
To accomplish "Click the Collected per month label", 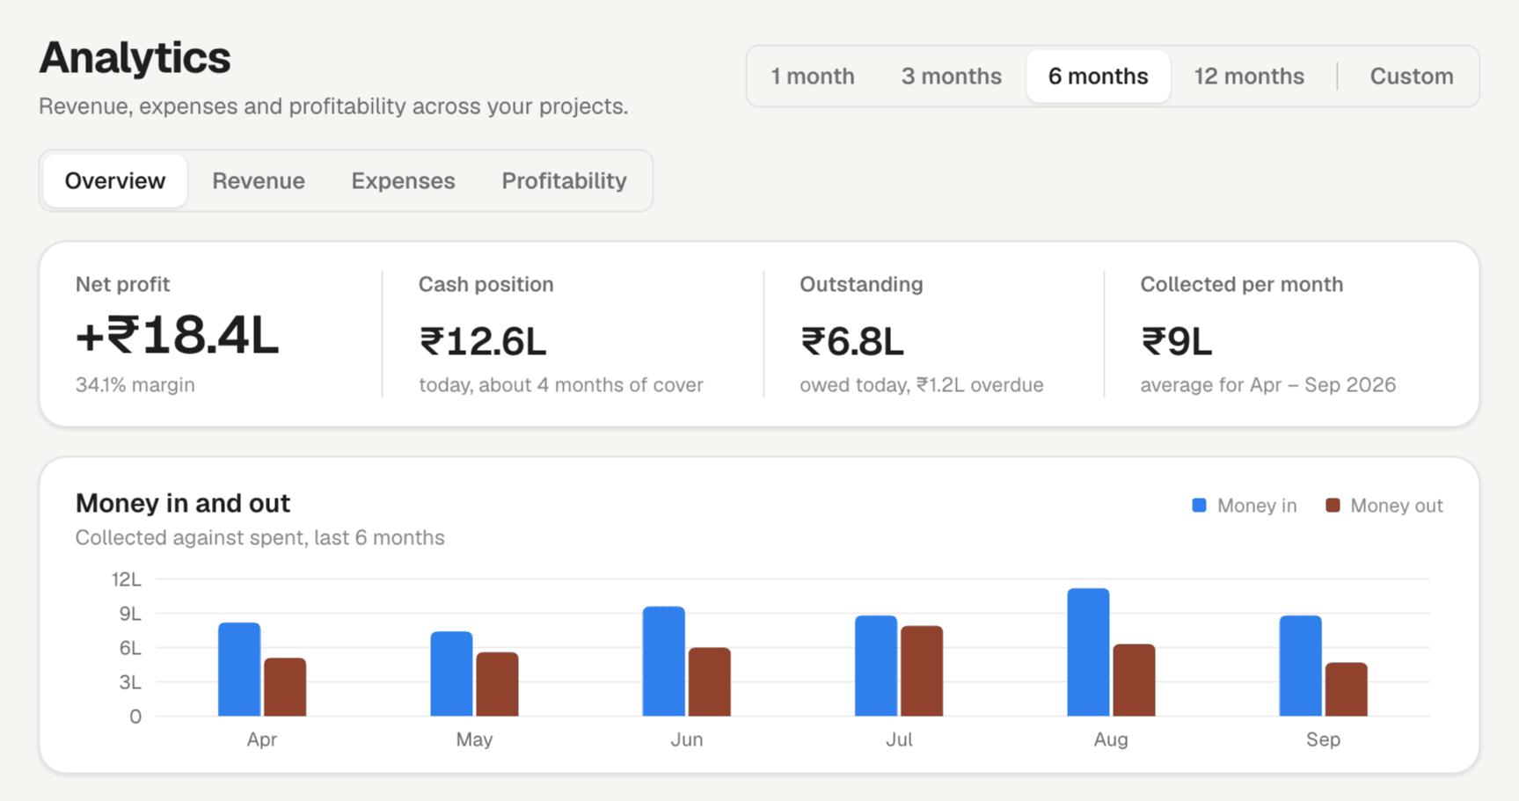I will (1242, 285).
